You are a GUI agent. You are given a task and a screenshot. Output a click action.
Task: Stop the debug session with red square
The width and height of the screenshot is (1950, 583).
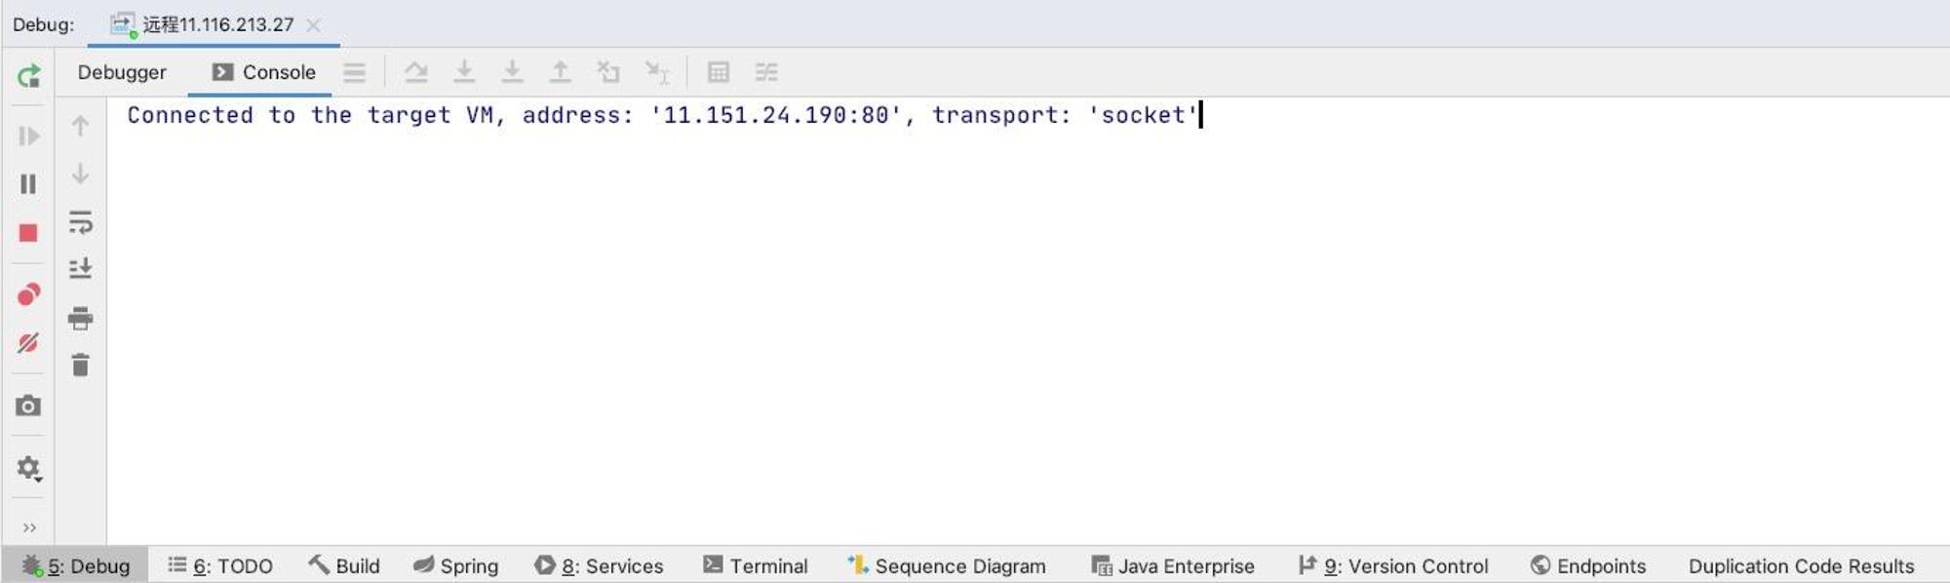pyautogui.click(x=28, y=233)
